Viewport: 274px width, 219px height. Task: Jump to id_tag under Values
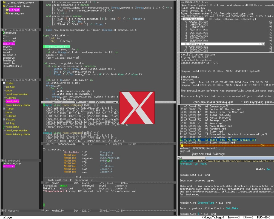pos(10,123)
